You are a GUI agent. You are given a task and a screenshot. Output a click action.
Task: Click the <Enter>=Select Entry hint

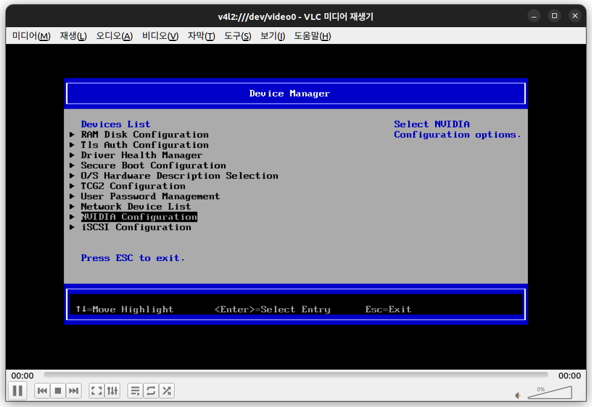click(x=272, y=309)
